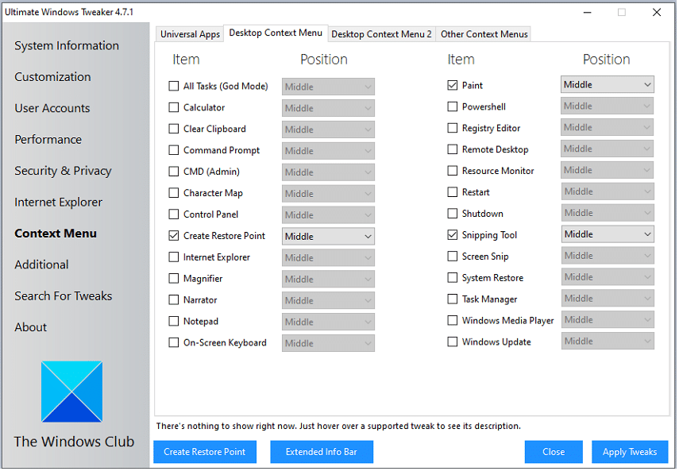Check the Registry Editor checkbox

(x=453, y=128)
